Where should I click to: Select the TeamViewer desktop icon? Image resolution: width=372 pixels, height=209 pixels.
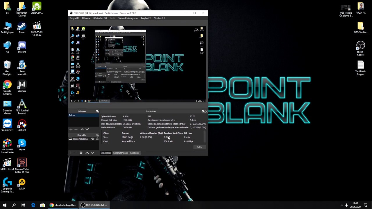pos(7,125)
